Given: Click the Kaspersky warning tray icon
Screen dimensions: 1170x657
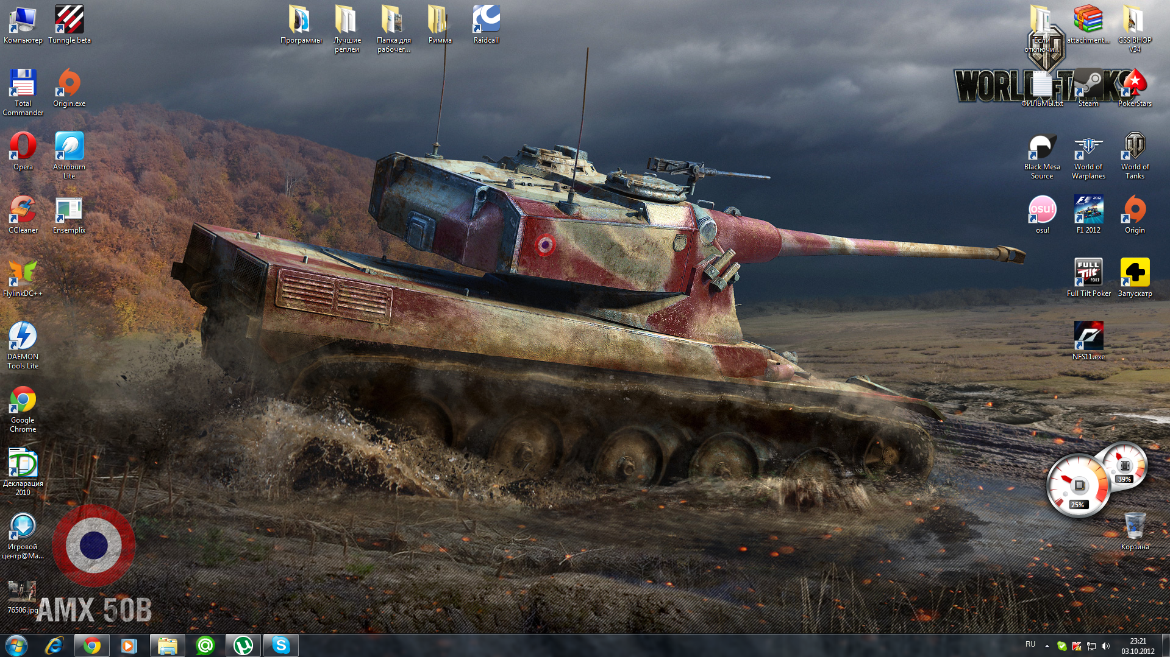Looking at the screenshot, I should click(1077, 646).
